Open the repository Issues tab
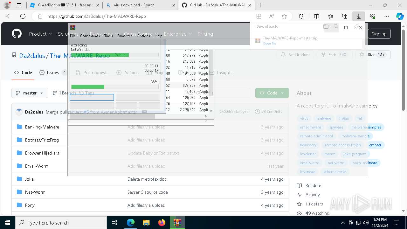 53,73
